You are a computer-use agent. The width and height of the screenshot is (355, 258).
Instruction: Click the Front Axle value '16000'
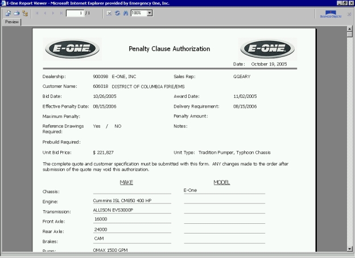coord(101,219)
